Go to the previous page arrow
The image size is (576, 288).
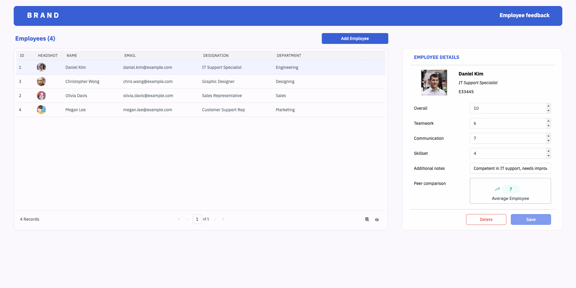(x=187, y=219)
